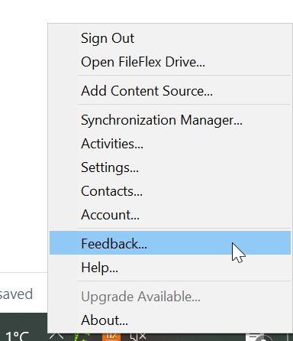Click the muted speaker volume icon
Viewport: 293px width, 341px height.
click(138, 337)
